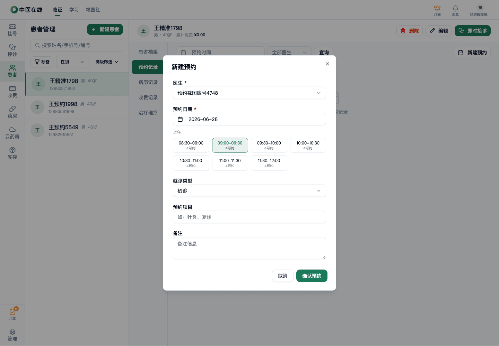499x346 pixels.
Task: Click the 新建患者 button
Action: tap(105, 29)
